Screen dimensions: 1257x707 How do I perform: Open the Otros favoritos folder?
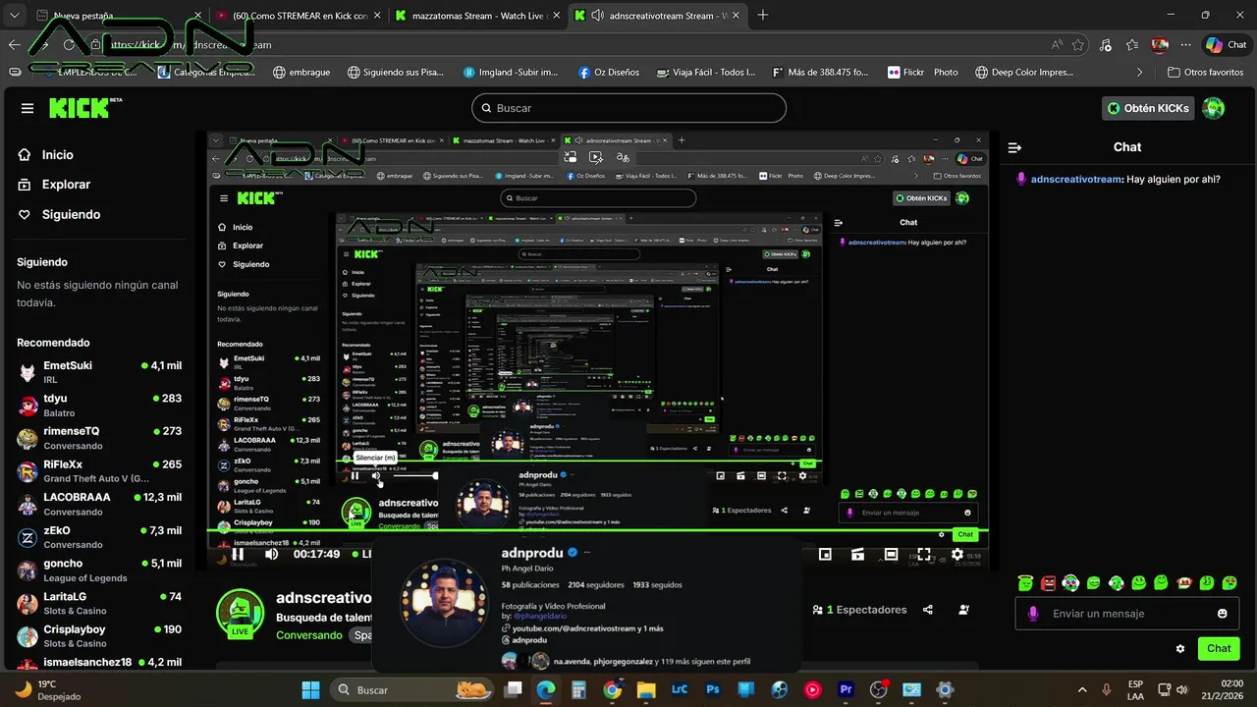pyautogui.click(x=1205, y=72)
